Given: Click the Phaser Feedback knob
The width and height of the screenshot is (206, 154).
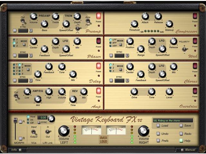Looking at the screenshot, I should (x=44, y=49).
